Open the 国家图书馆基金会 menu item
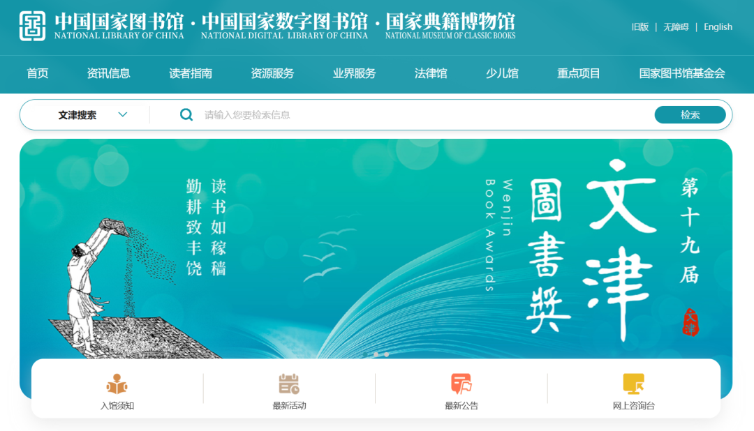Image resolution: width=754 pixels, height=431 pixels. pos(682,73)
